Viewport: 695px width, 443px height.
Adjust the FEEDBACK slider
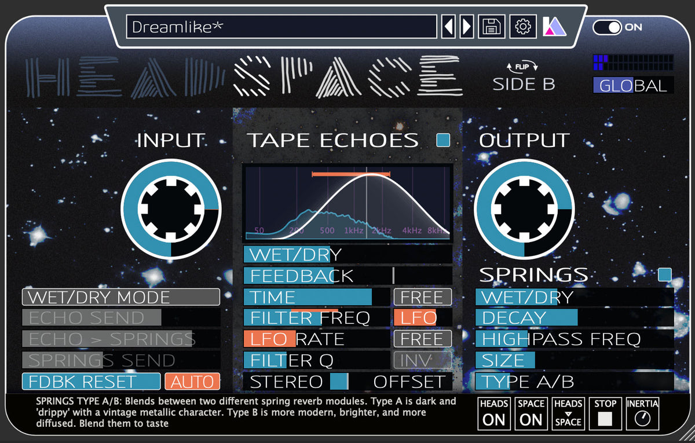tap(348, 276)
